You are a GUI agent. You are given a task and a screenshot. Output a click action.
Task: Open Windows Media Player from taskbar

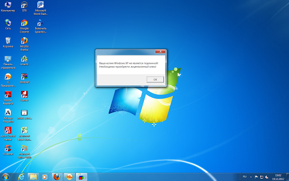(x=44, y=177)
